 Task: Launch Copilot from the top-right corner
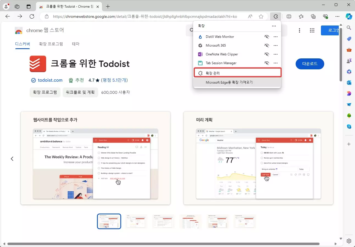[349, 16]
